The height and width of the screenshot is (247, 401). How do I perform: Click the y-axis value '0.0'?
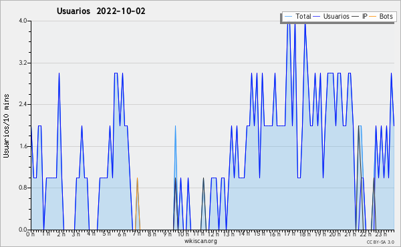point(23,230)
